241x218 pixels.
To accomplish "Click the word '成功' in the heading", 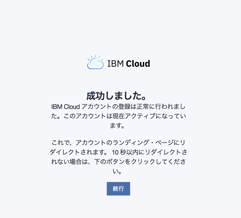I will point(96,96).
